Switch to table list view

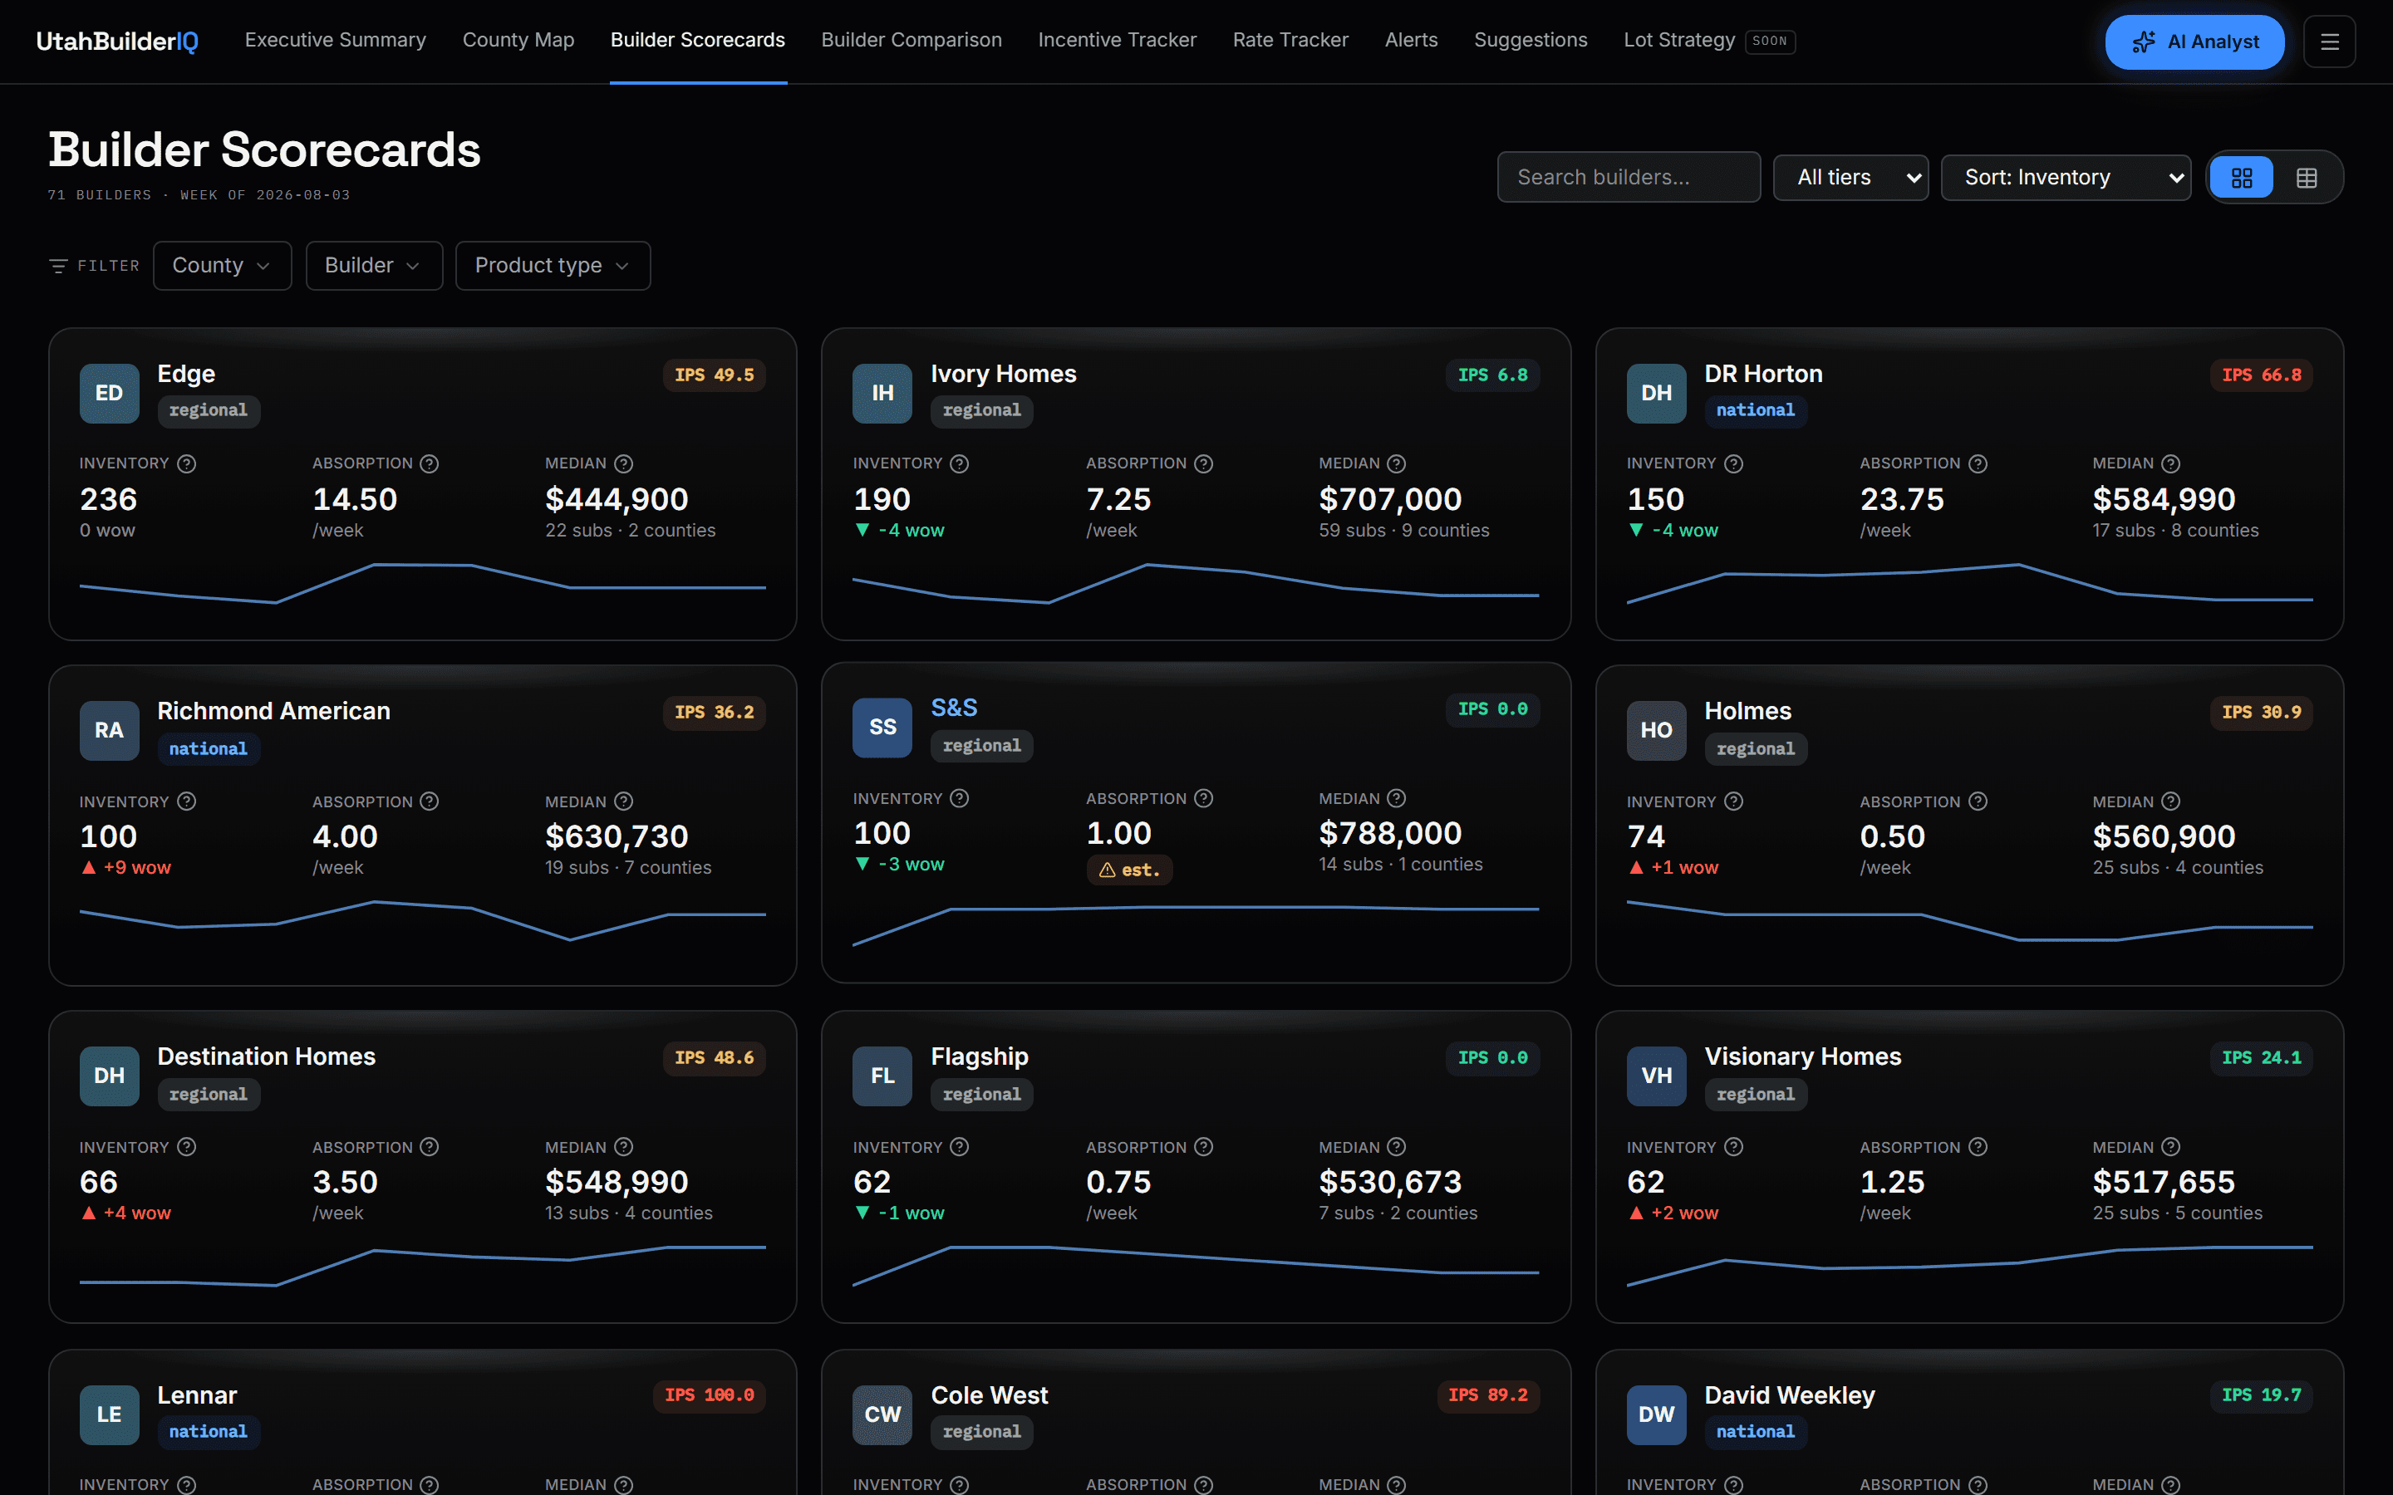pos(2306,178)
